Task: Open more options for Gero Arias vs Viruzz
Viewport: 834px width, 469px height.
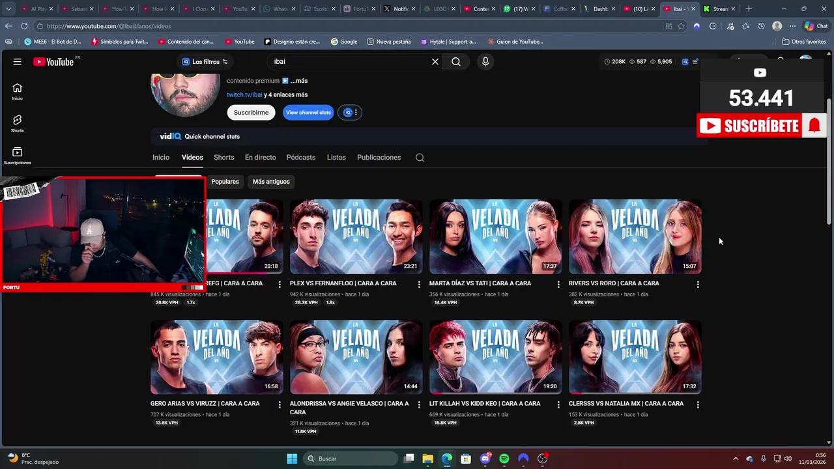Action: pyautogui.click(x=280, y=405)
